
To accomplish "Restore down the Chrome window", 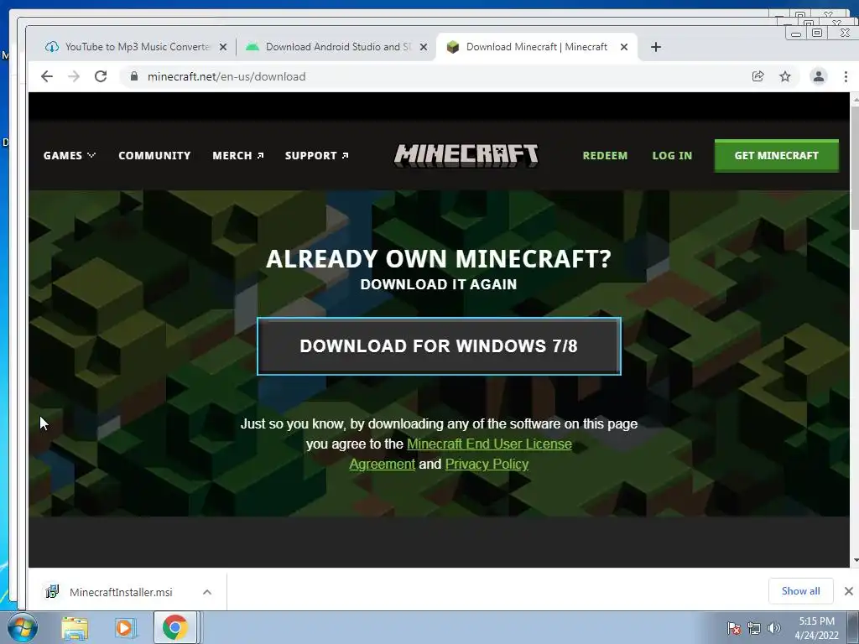I will click(x=817, y=33).
